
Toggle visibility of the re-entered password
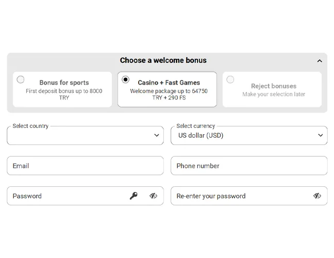[317, 196]
